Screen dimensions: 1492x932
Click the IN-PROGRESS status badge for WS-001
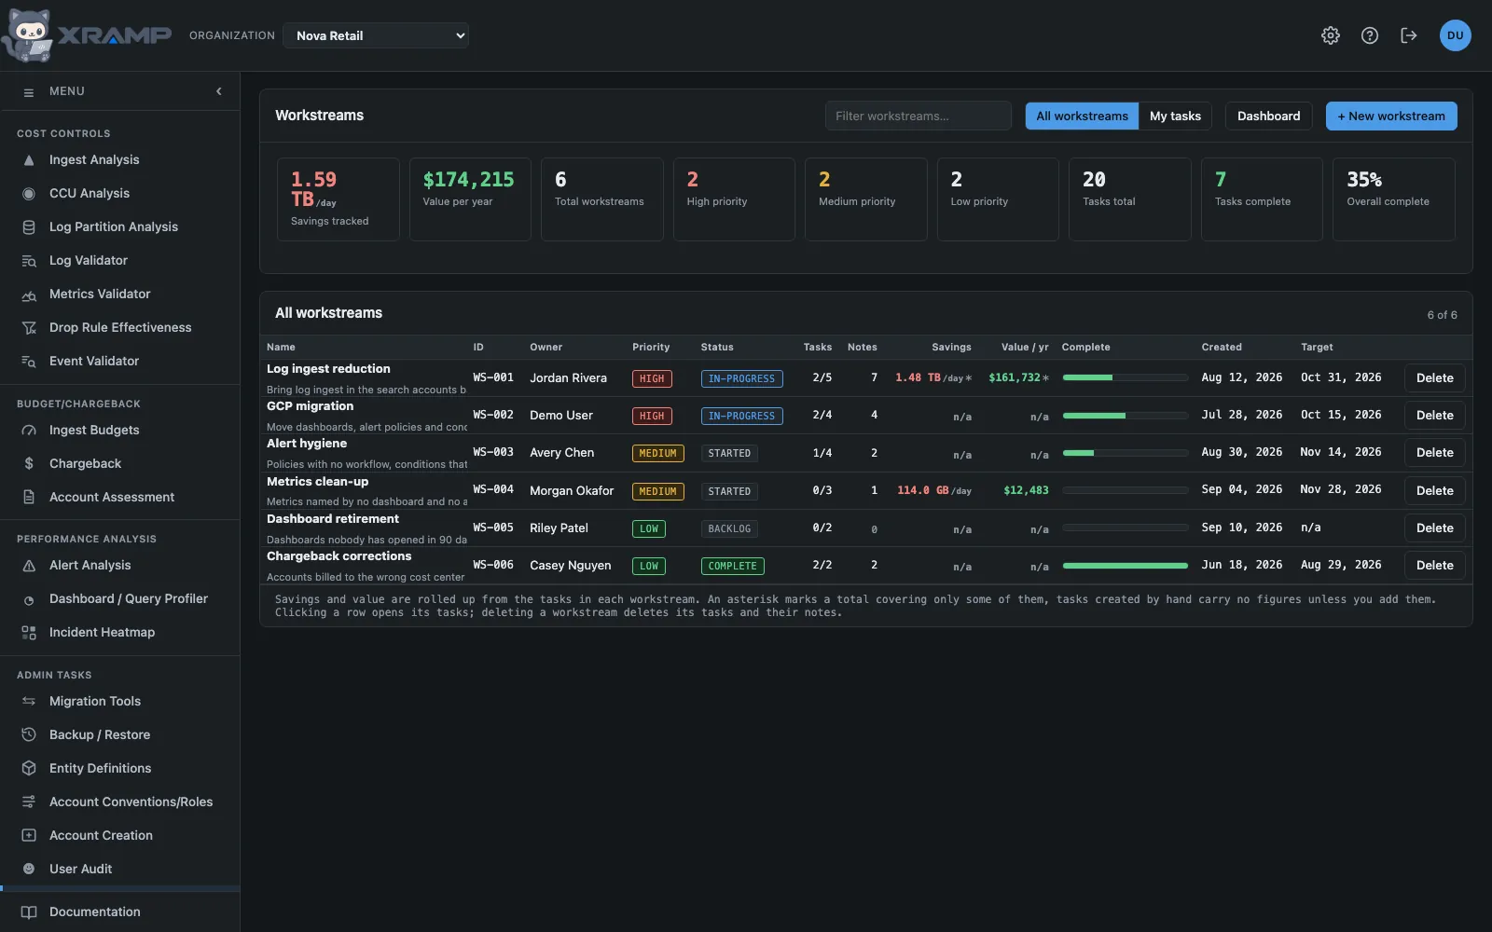tap(741, 378)
